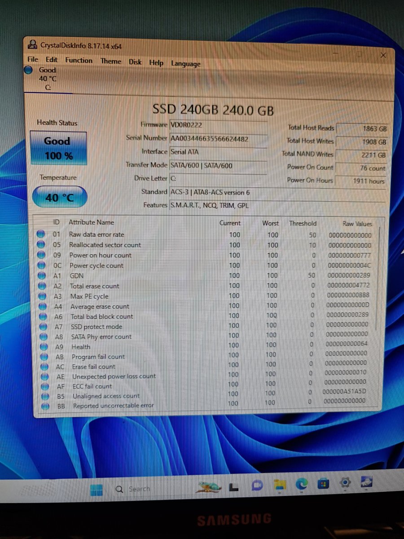Open the Theme menu
The image size is (404, 539).
(x=111, y=61)
